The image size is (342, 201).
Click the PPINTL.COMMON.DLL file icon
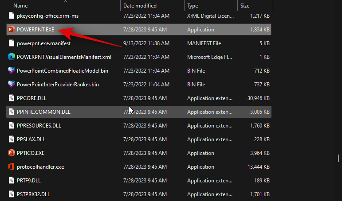12,112
